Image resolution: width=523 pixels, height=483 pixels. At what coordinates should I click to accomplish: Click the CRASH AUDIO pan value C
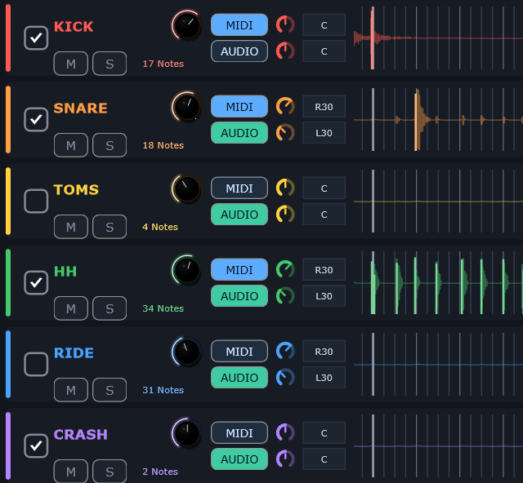[x=324, y=459]
